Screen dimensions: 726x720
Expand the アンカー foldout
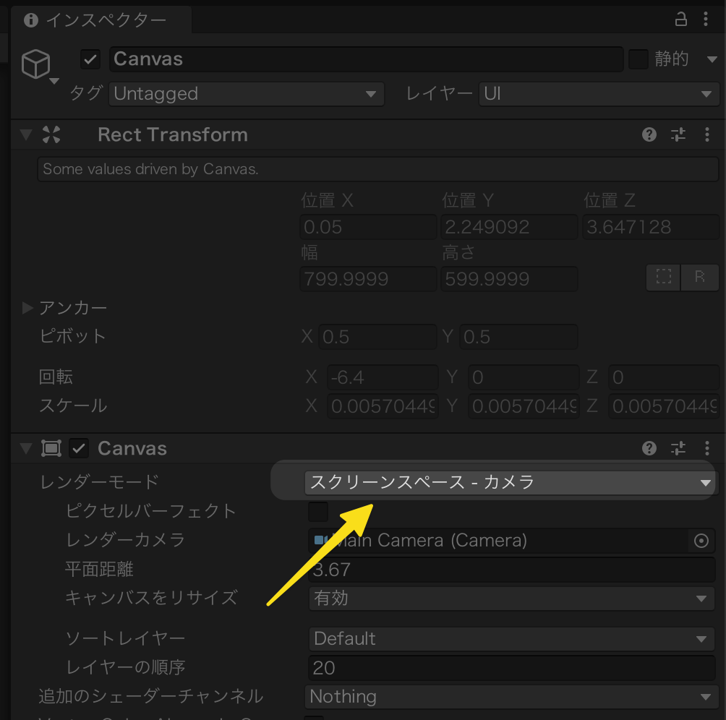[x=27, y=308]
